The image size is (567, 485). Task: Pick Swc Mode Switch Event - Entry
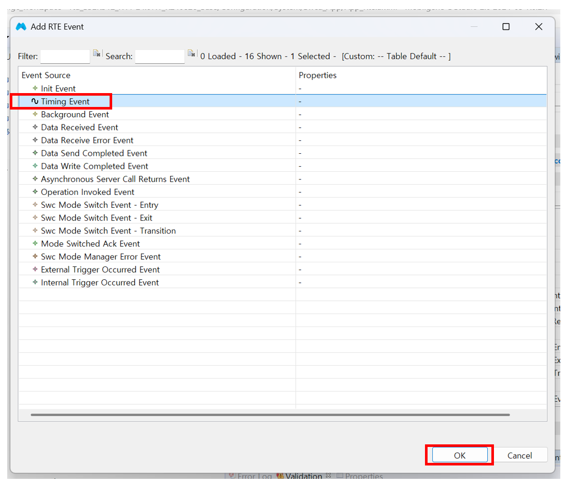99,205
